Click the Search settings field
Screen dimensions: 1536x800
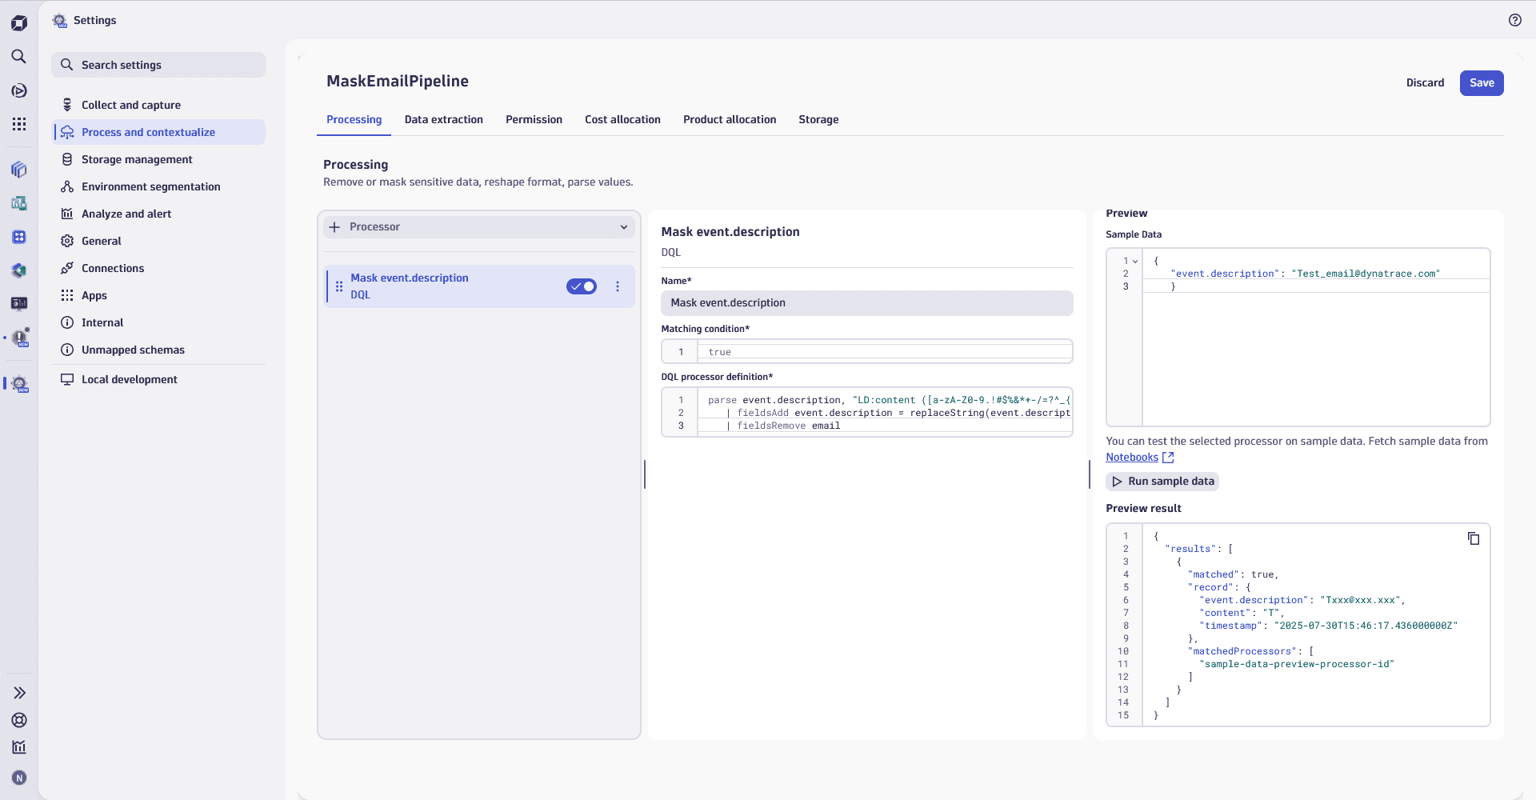coord(158,65)
